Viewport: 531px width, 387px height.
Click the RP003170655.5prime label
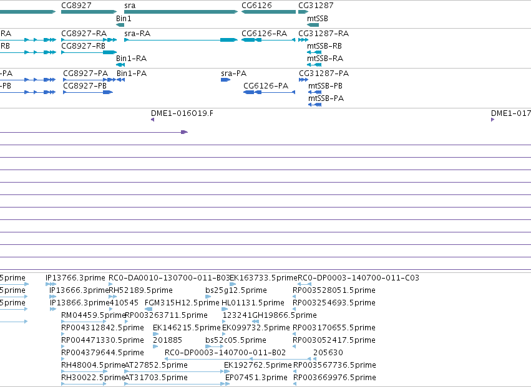[334, 327]
